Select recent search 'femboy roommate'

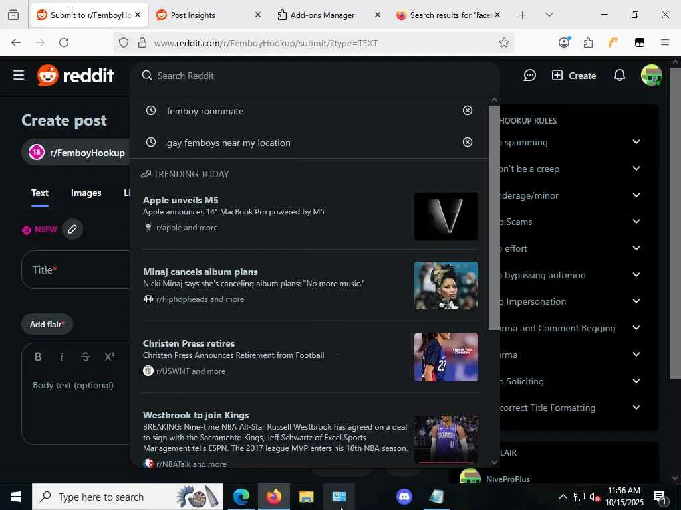tap(205, 111)
